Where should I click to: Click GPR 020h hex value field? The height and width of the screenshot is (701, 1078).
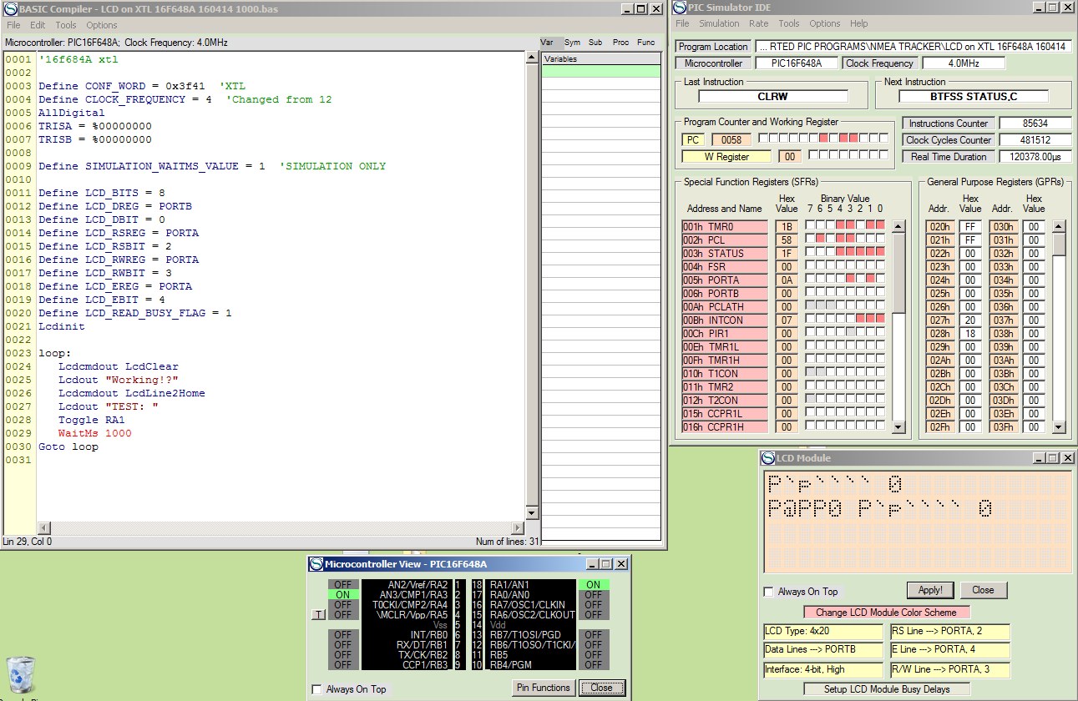point(969,227)
